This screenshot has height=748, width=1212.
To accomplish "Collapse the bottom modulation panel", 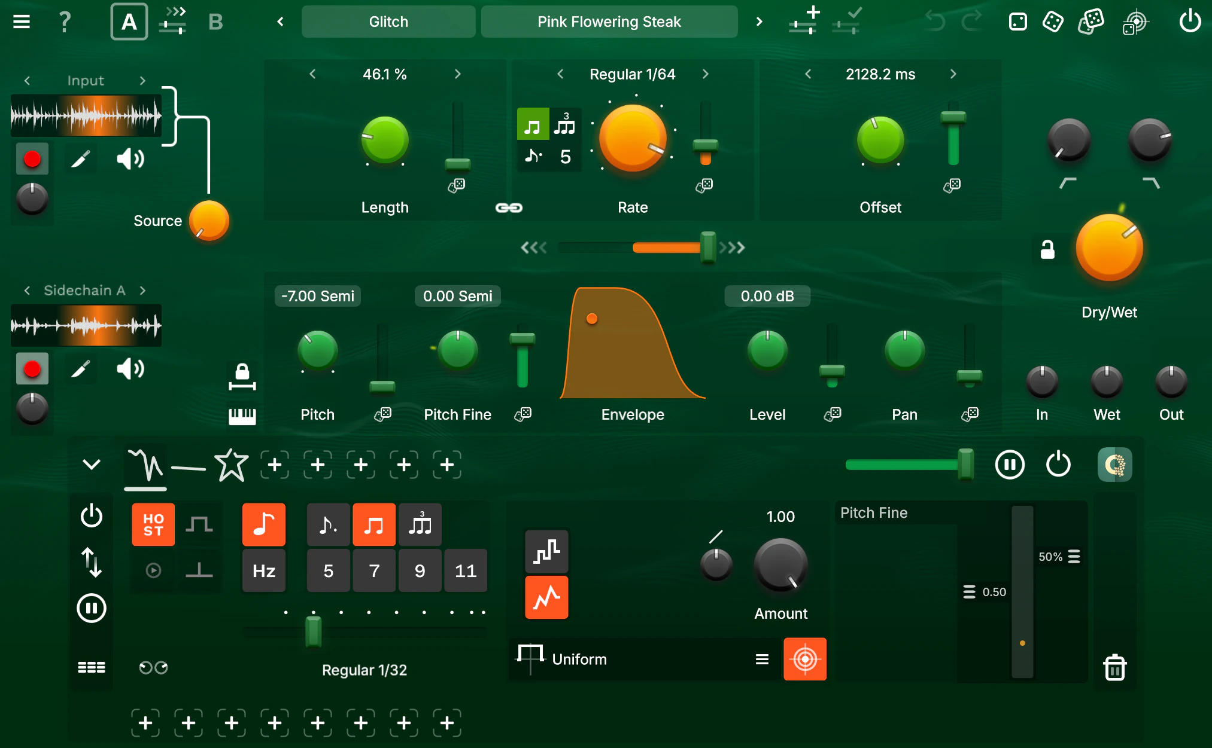I will pos(91,464).
